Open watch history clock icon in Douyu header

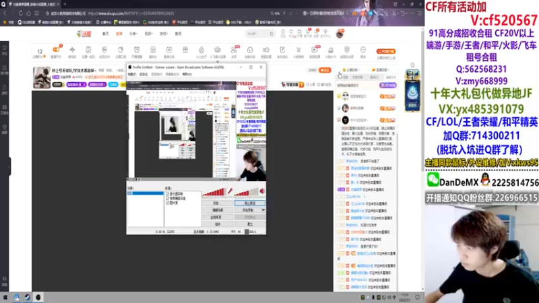[x=283, y=32]
